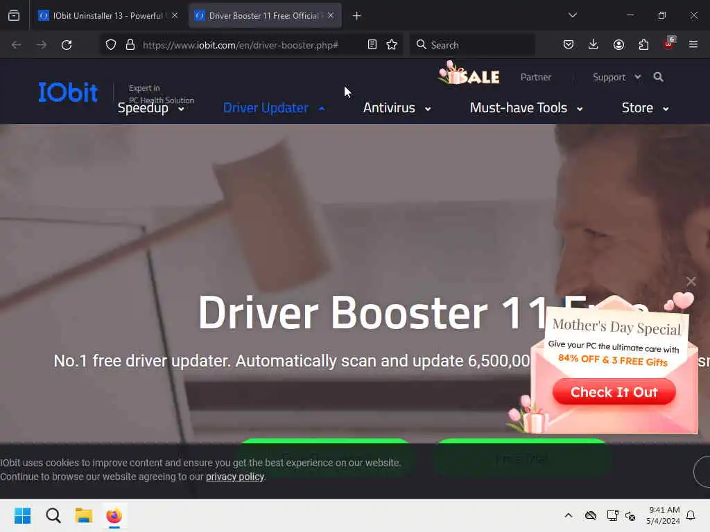Screen dimensions: 710x532
Task: Expand the Antivirus menu
Action: [x=397, y=108]
